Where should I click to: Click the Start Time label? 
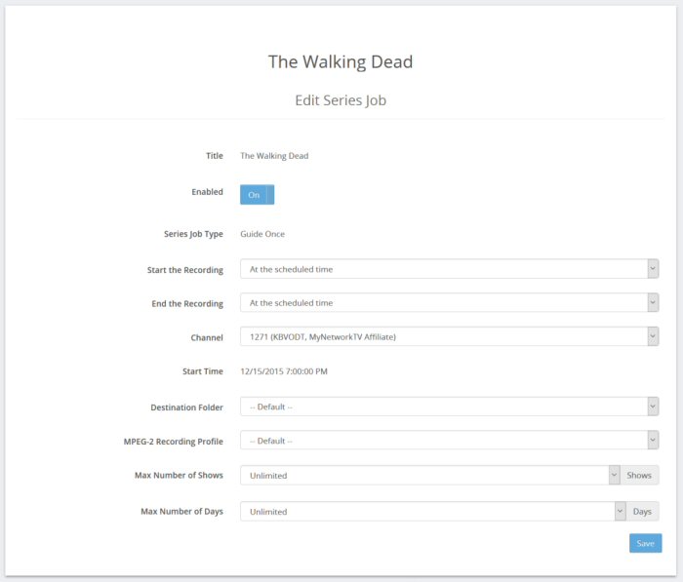coord(203,371)
